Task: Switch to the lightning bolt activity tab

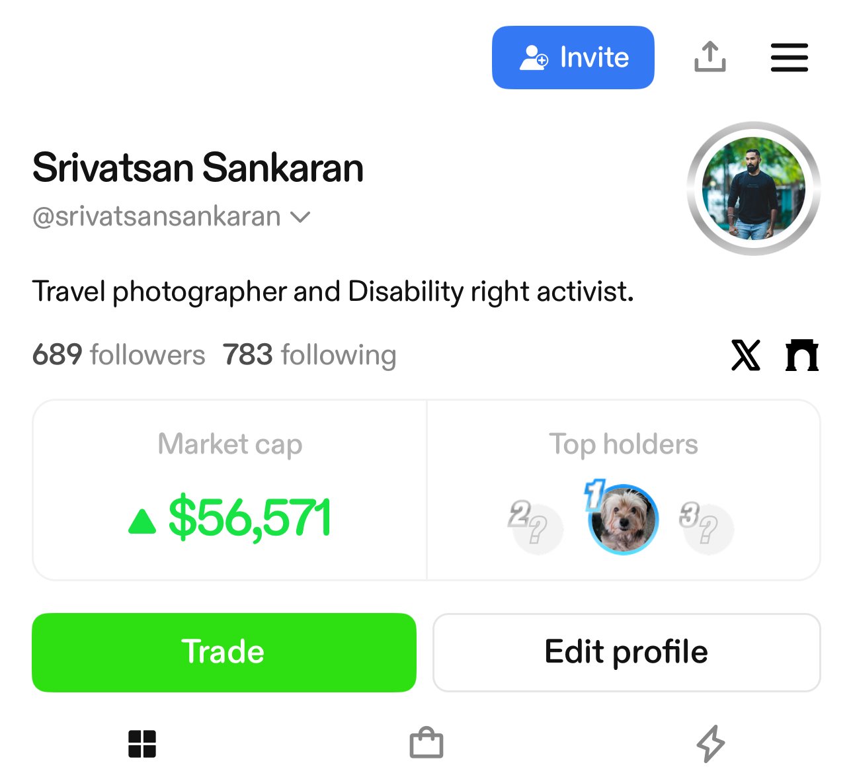Action: pos(711,744)
